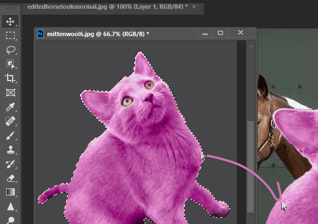Select the Spot Healing Brush tool
318x224 pixels.
tap(10, 121)
